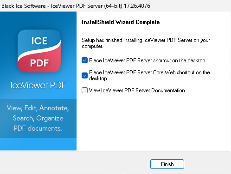The image size is (231, 174).
Task: Click the Black Ice Software title bar
Action: pos(115,6)
